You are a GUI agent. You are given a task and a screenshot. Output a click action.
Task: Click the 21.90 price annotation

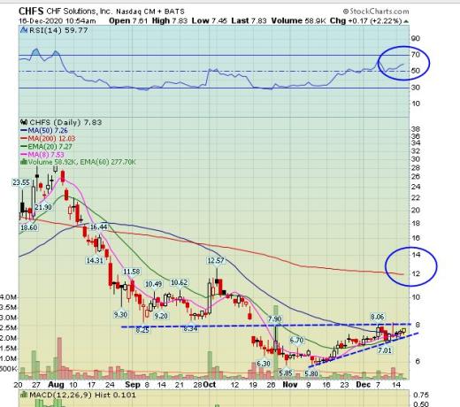[43, 207]
